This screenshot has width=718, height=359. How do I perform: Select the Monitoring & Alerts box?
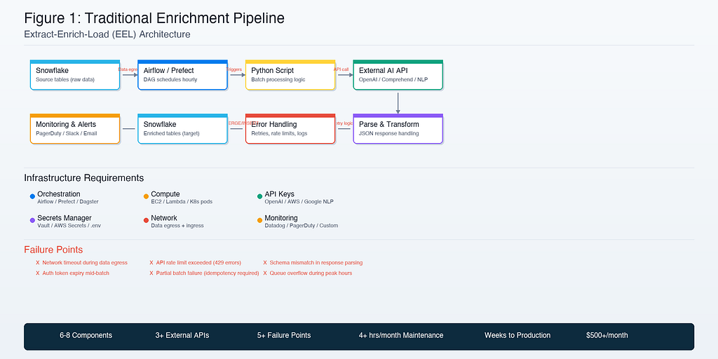click(75, 129)
